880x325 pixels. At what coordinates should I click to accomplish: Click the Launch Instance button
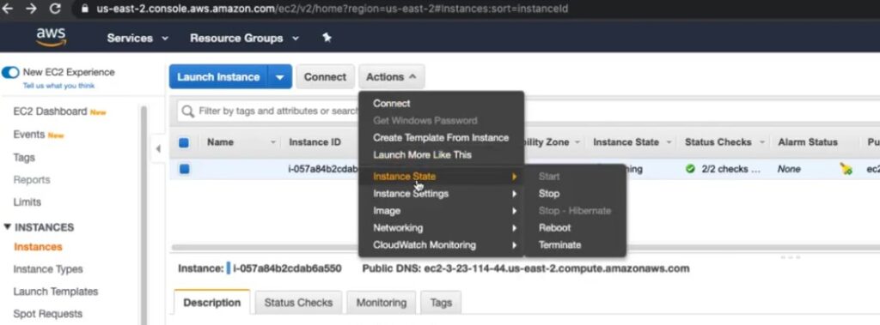218,77
